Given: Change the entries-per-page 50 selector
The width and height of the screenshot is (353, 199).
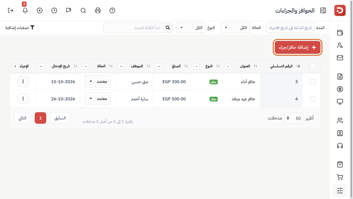Looking at the screenshot, I should click(x=294, y=118).
